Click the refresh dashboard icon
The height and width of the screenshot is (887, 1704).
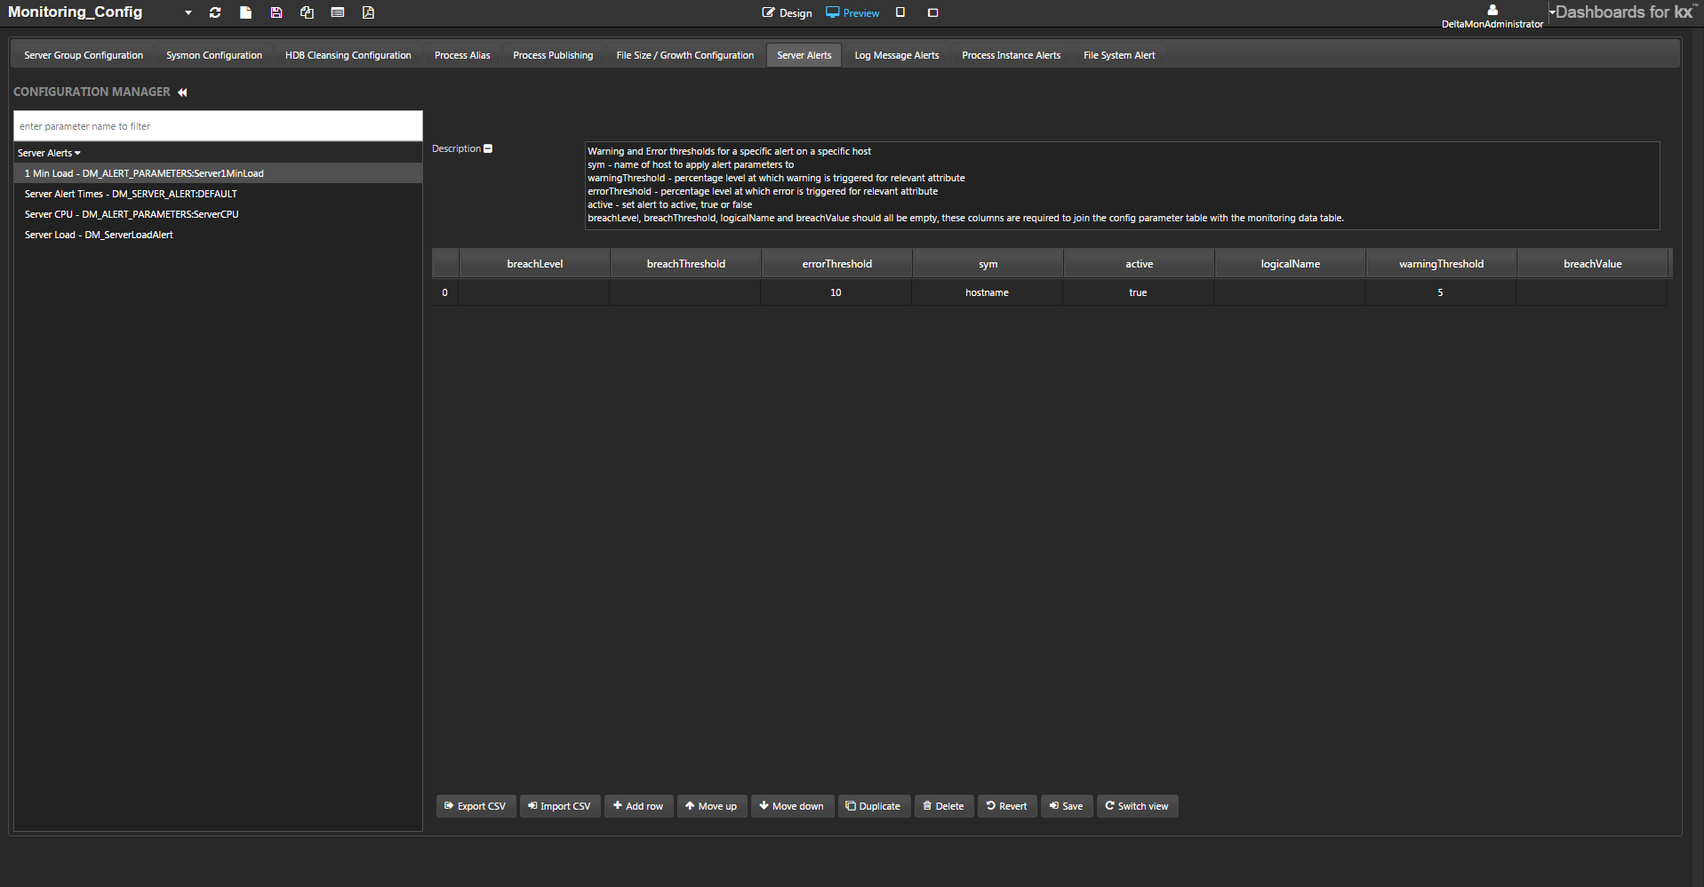(215, 12)
